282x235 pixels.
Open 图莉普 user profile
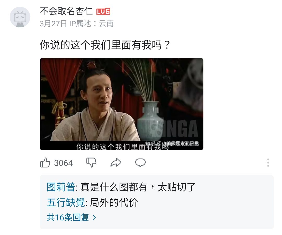coord(61,187)
